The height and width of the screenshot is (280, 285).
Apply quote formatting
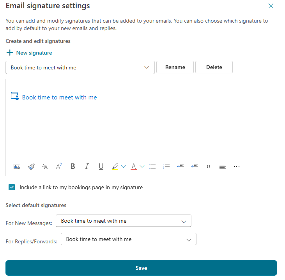coord(209,167)
